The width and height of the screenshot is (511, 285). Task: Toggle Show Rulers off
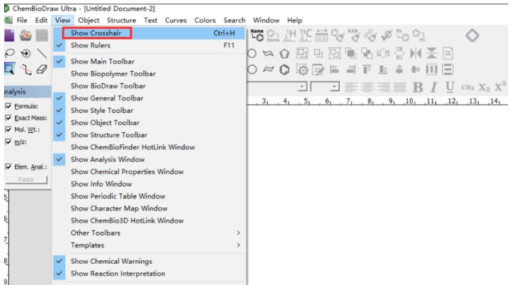[149, 45]
